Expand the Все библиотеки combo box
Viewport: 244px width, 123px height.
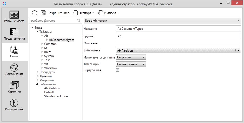click(238, 20)
